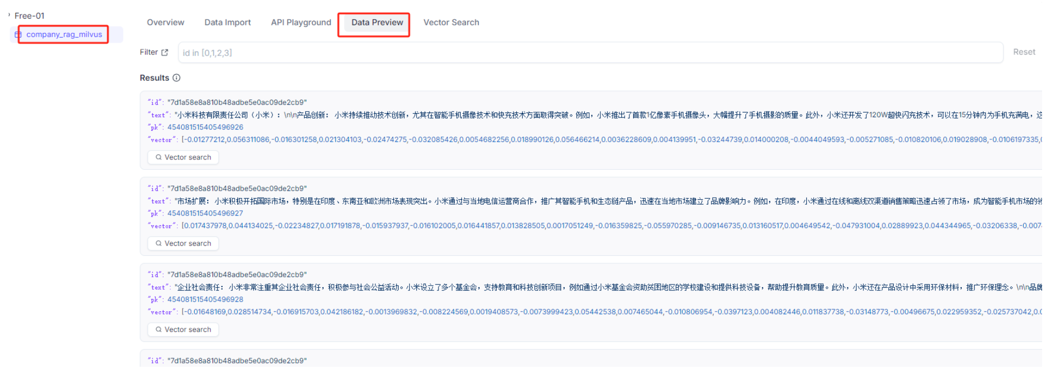Run Vector search on the second record
The height and width of the screenshot is (377, 1055).
pos(183,243)
